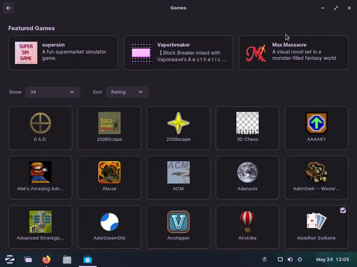Click the supersim description text
Viewport: 357px width, 267px height.
tap(74, 55)
